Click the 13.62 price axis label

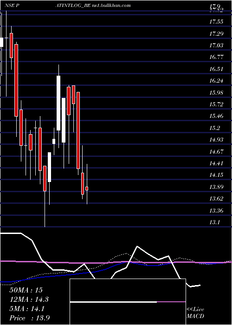click(x=216, y=199)
